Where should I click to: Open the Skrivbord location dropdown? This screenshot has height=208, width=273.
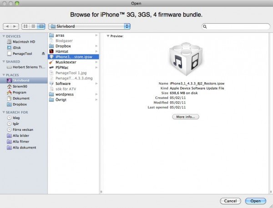click(x=90, y=26)
